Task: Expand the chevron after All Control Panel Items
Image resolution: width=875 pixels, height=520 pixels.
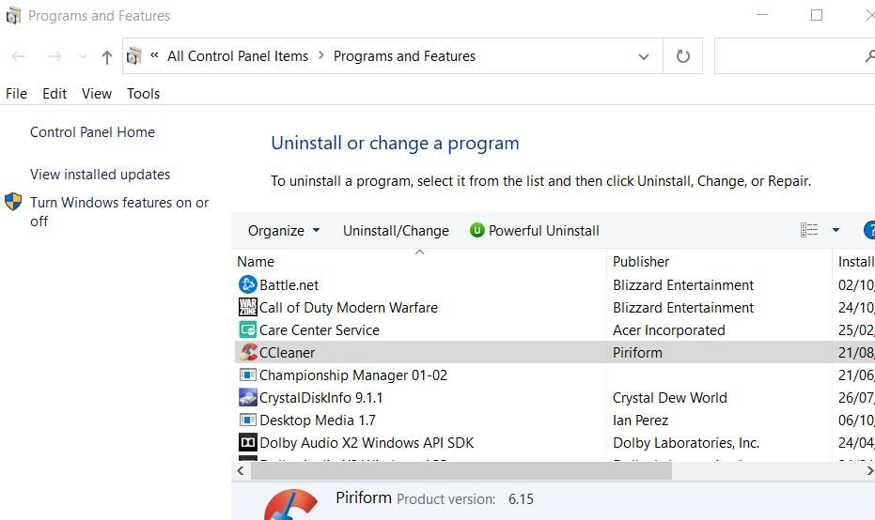Action: (x=320, y=55)
